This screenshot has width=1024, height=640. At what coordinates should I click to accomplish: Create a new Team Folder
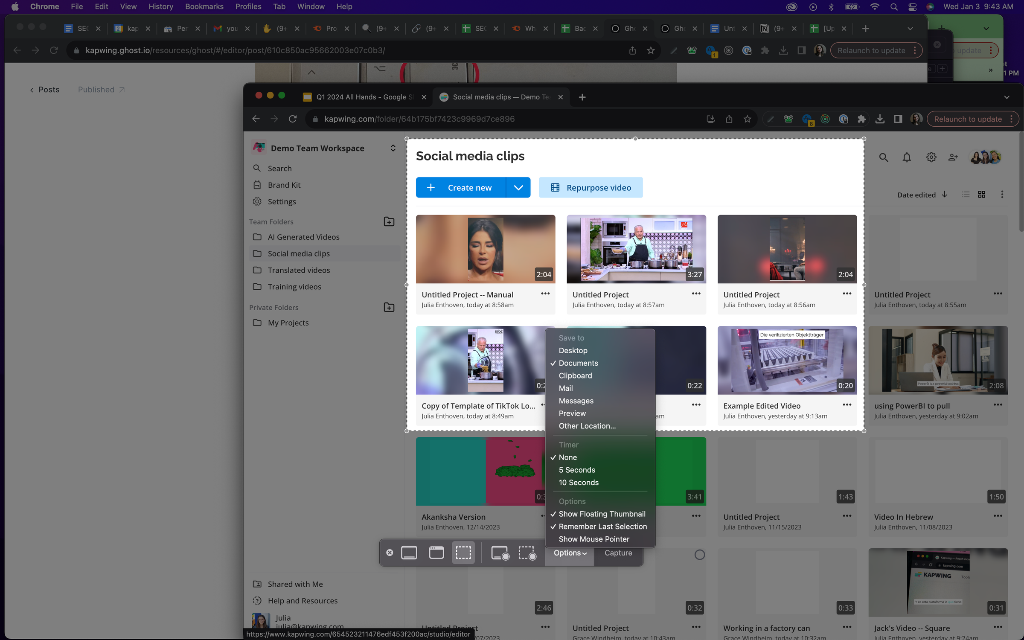(x=389, y=221)
